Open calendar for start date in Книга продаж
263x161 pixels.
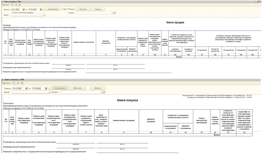(x=24, y=10)
